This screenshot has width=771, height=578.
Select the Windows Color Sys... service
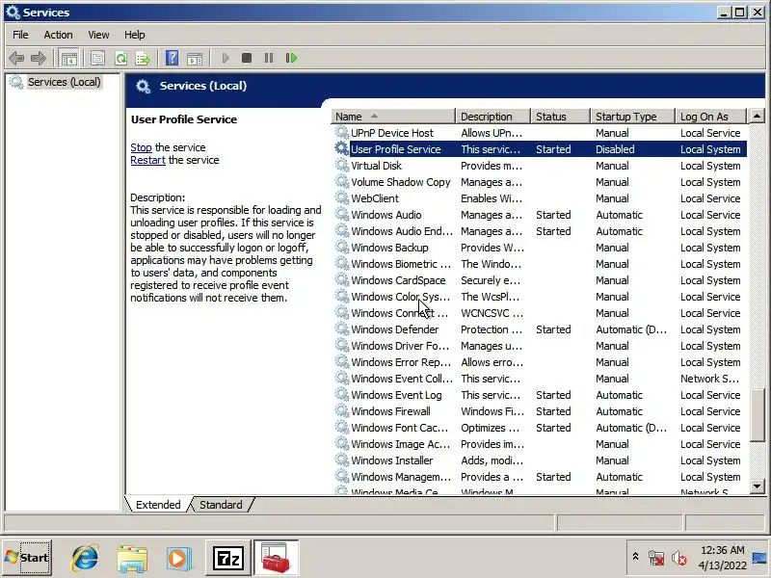click(540, 297)
